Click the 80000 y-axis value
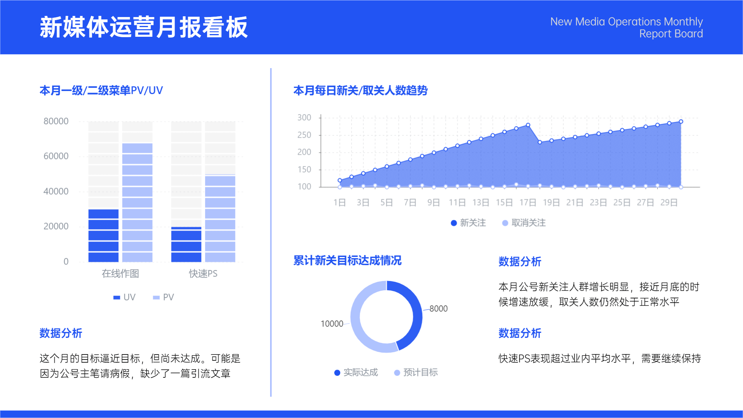The image size is (743, 418). coord(56,122)
